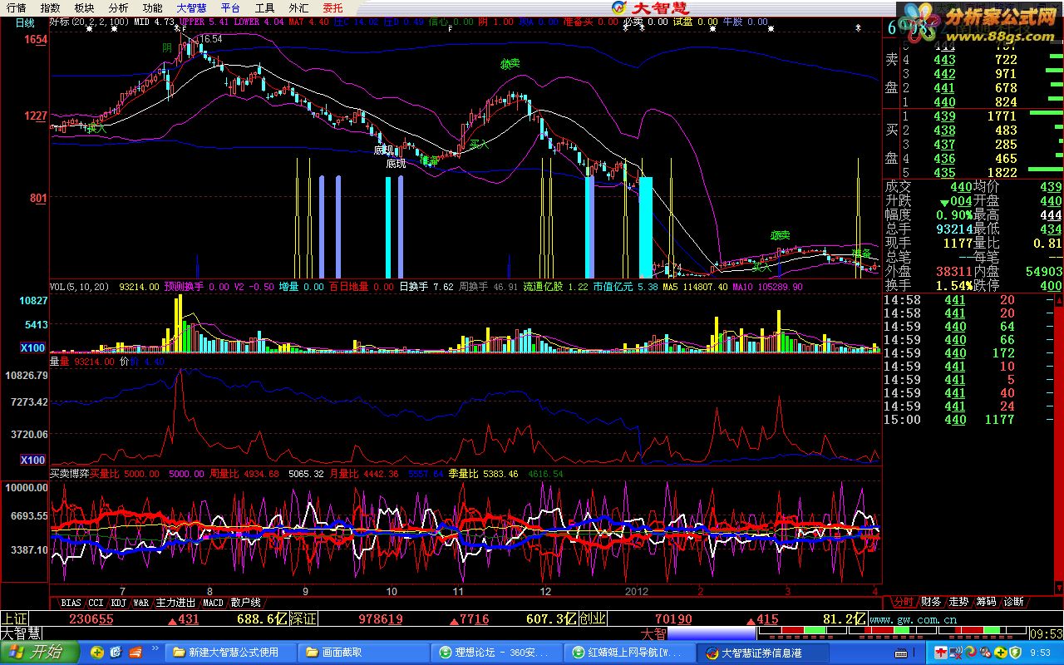Select the 财务 tab in the side panel
This screenshot has height=665, width=1064.
[931, 602]
